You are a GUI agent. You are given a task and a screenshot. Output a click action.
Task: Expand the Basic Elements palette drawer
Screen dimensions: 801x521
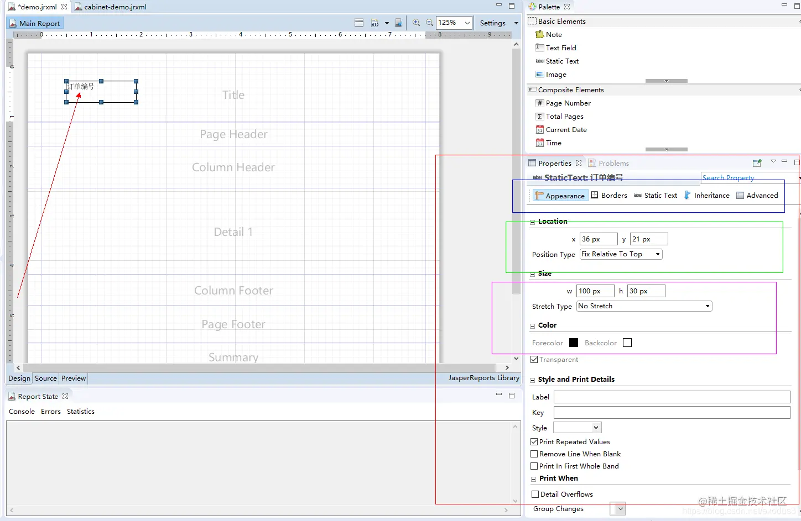tap(663, 21)
